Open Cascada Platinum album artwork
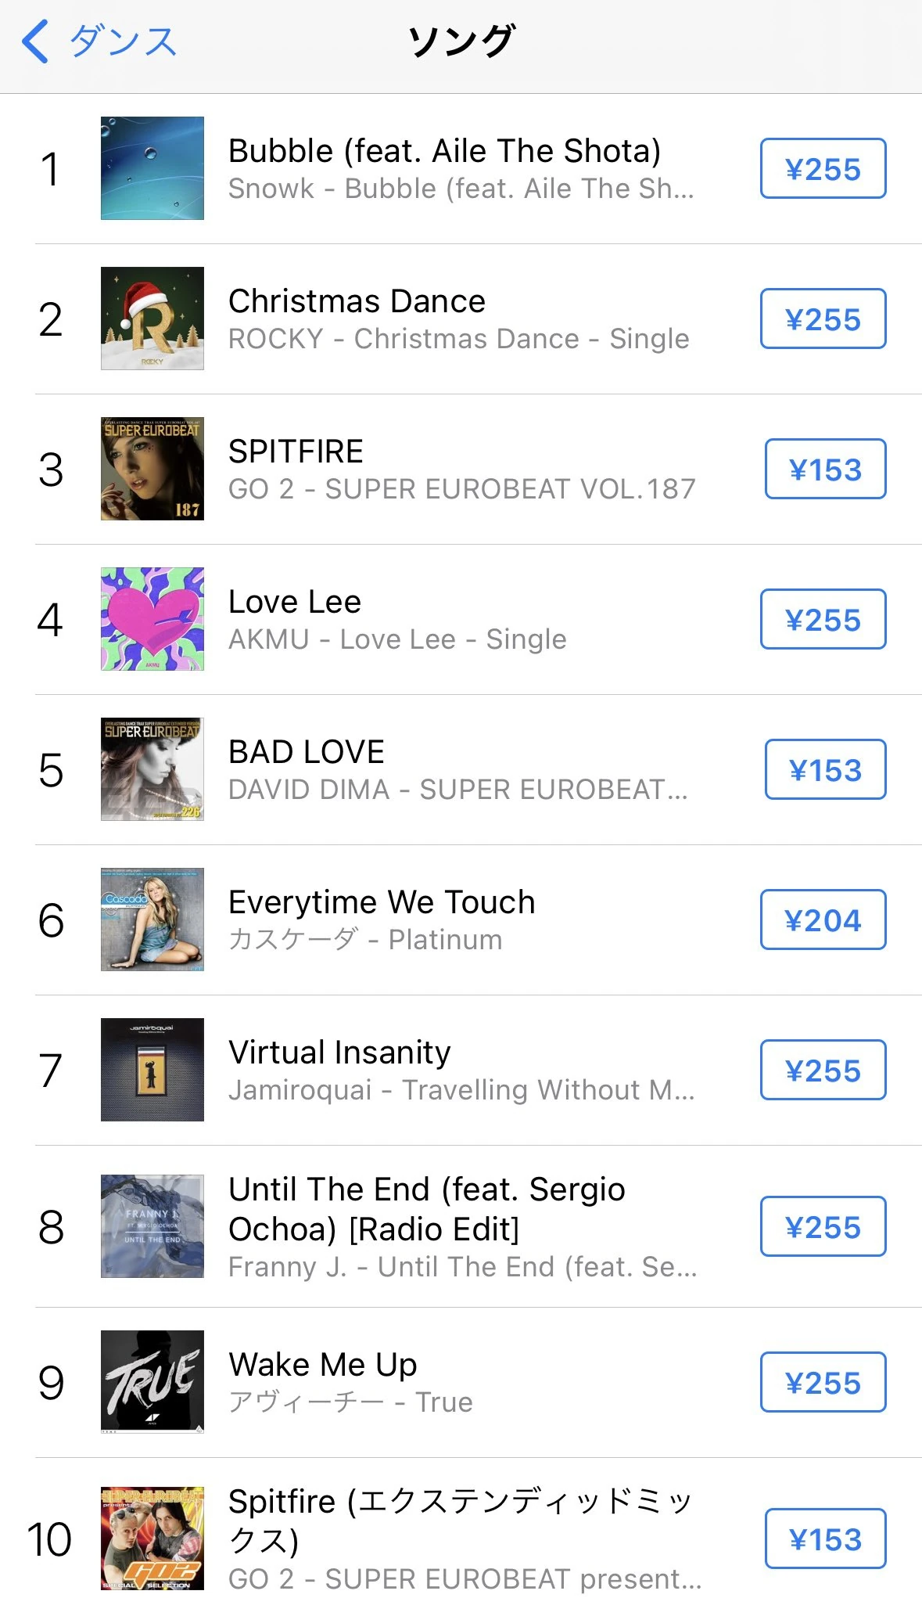922x1598 pixels. coord(152,920)
